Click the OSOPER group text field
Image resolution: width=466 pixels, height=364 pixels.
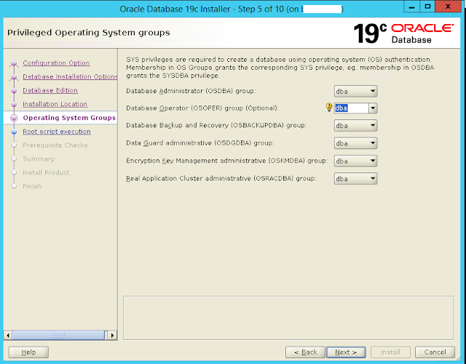point(351,108)
